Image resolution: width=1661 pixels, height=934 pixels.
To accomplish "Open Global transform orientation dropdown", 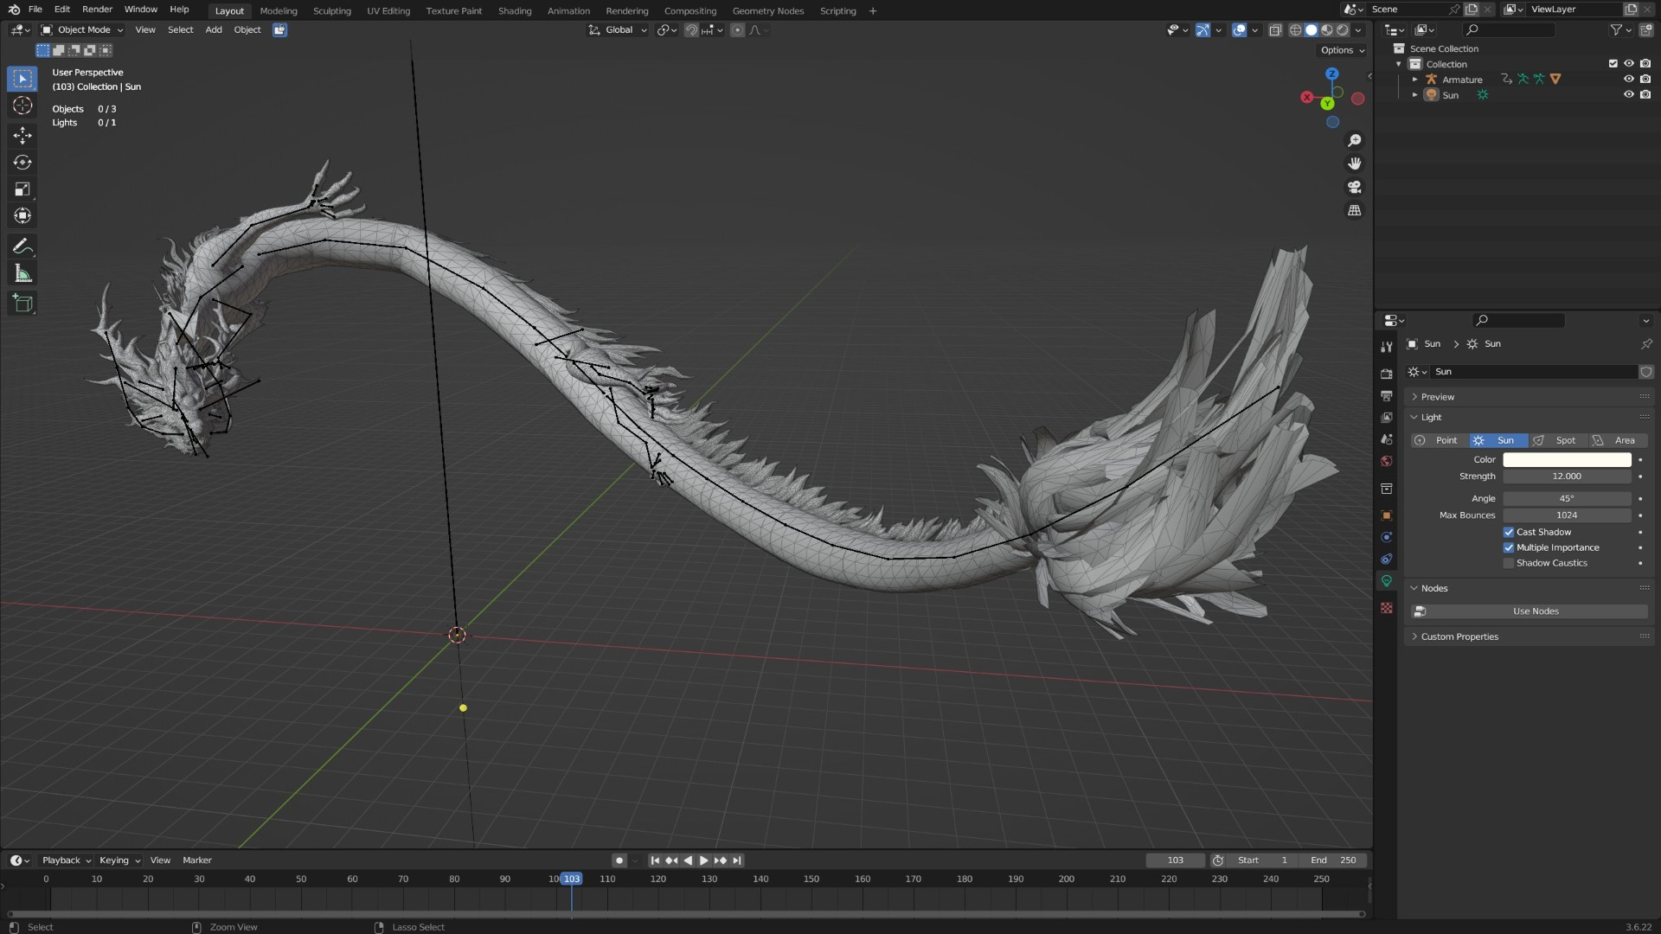I will 618,30.
